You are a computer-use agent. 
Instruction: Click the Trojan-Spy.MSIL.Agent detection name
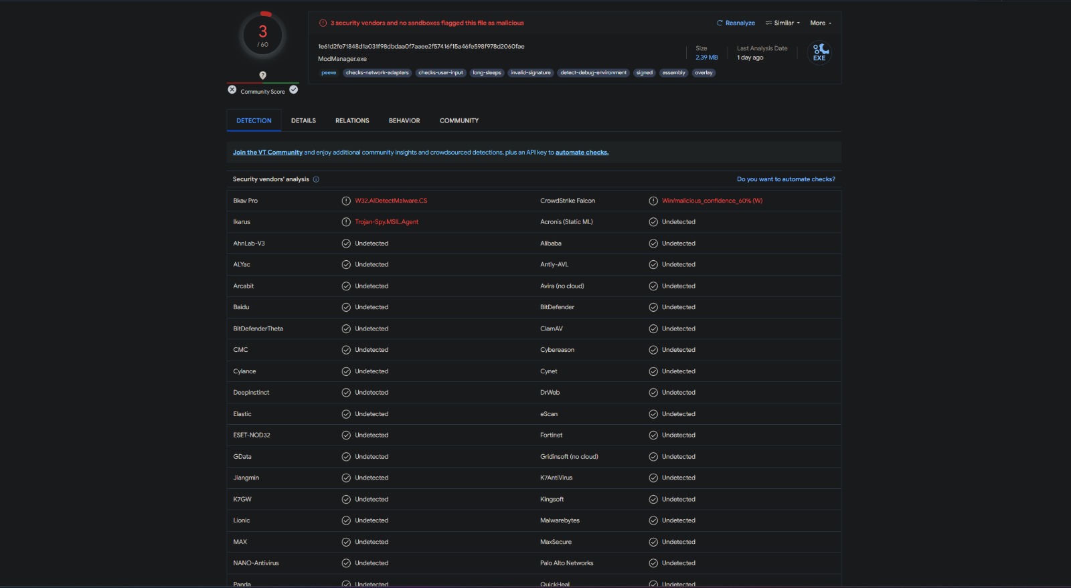coord(387,222)
